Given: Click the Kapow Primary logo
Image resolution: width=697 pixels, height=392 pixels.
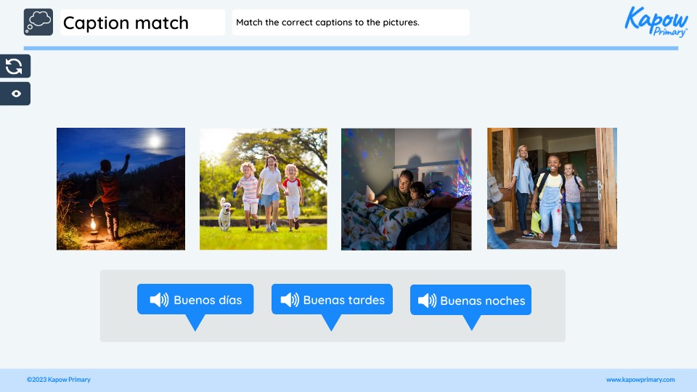Looking at the screenshot, I should point(656,22).
